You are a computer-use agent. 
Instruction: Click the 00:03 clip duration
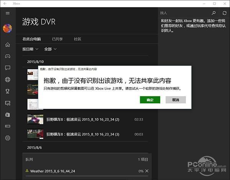139,134
